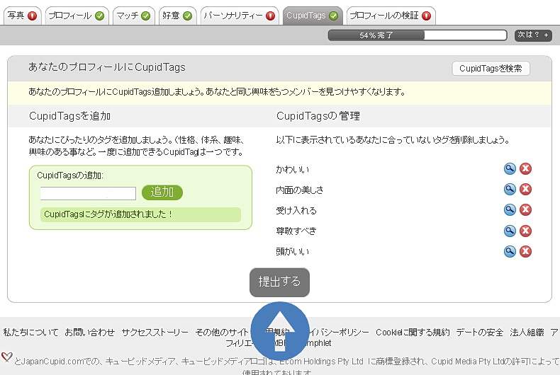
Task: Delete the 受け入れる tag
Action: point(525,209)
